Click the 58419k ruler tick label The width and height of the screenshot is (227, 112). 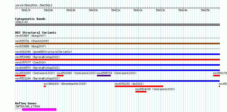(71, 10)
